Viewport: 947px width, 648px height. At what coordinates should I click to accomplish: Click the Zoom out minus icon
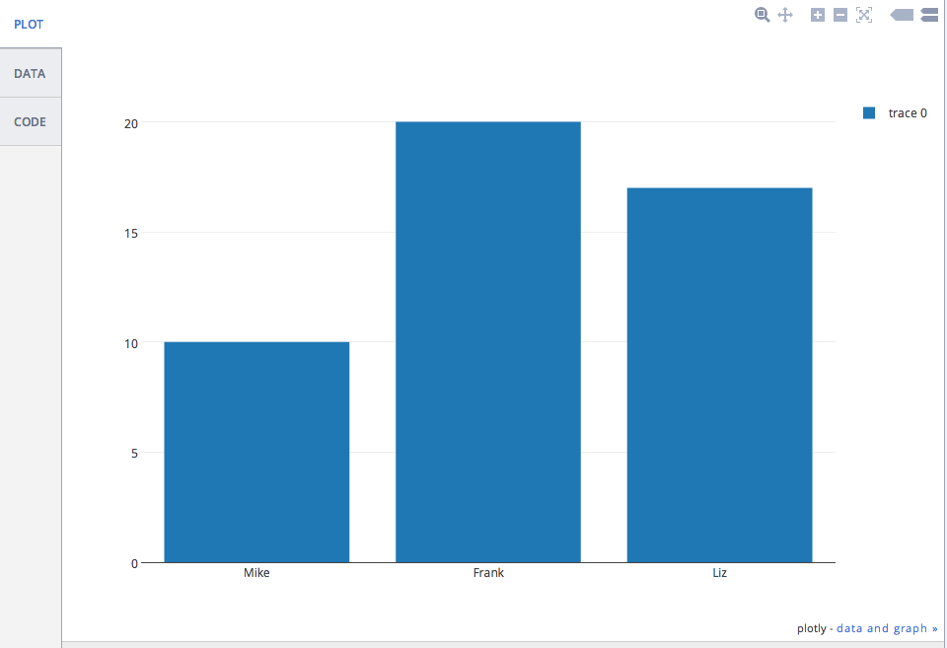click(x=840, y=15)
